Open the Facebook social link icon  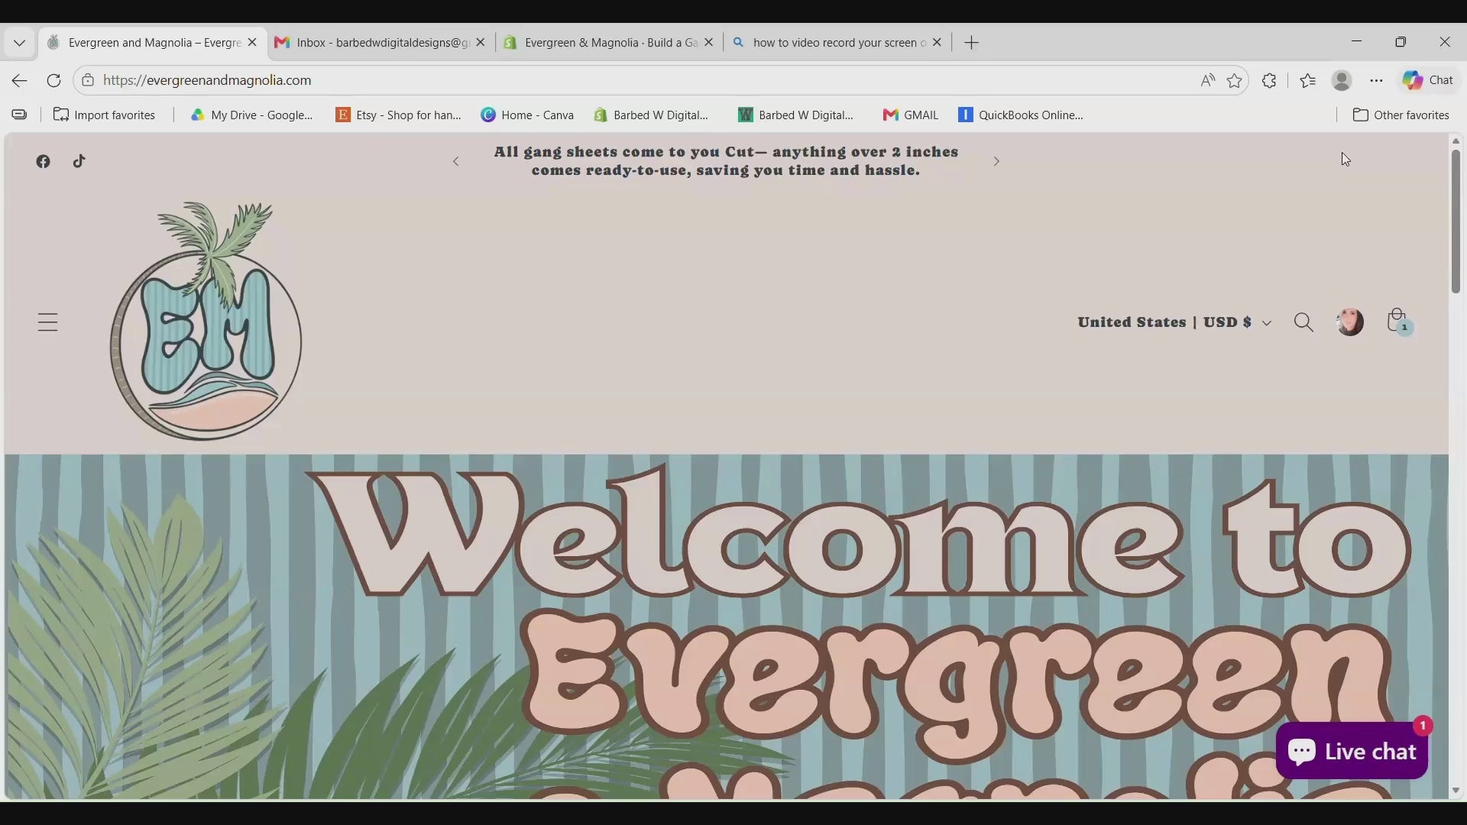44,161
